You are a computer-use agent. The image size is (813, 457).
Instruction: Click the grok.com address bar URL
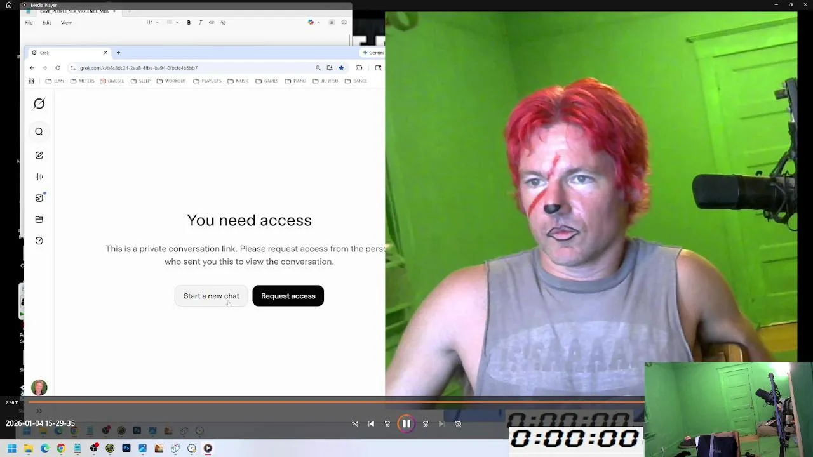click(138, 68)
